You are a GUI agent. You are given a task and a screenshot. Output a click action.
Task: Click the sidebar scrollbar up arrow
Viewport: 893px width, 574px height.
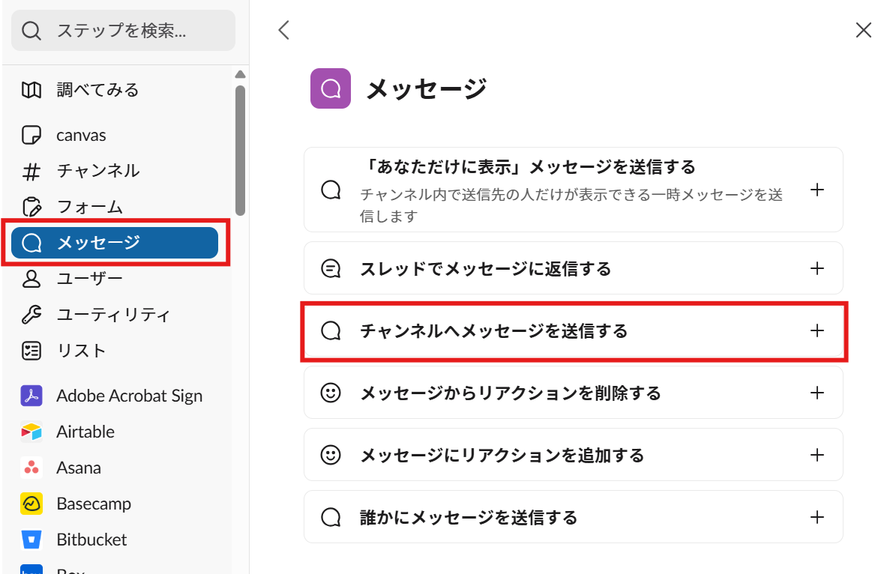[x=240, y=74]
